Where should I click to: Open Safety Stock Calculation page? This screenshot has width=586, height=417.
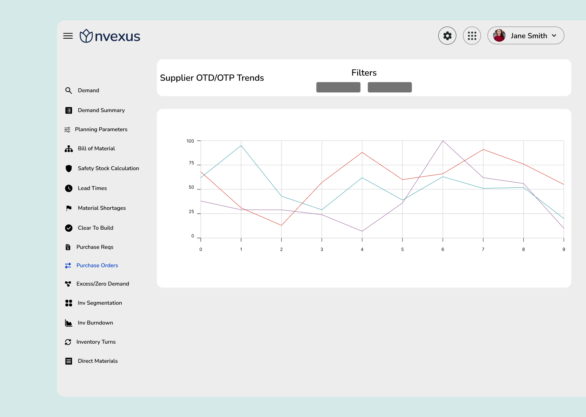point(108,169)
